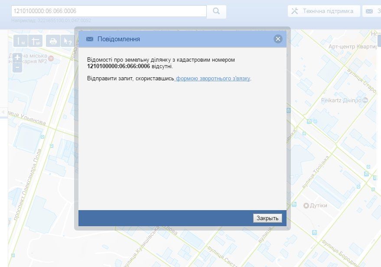Click the envelope icon in top-right corner
Viewport: 381px width, 267px height.
point(369,11)
